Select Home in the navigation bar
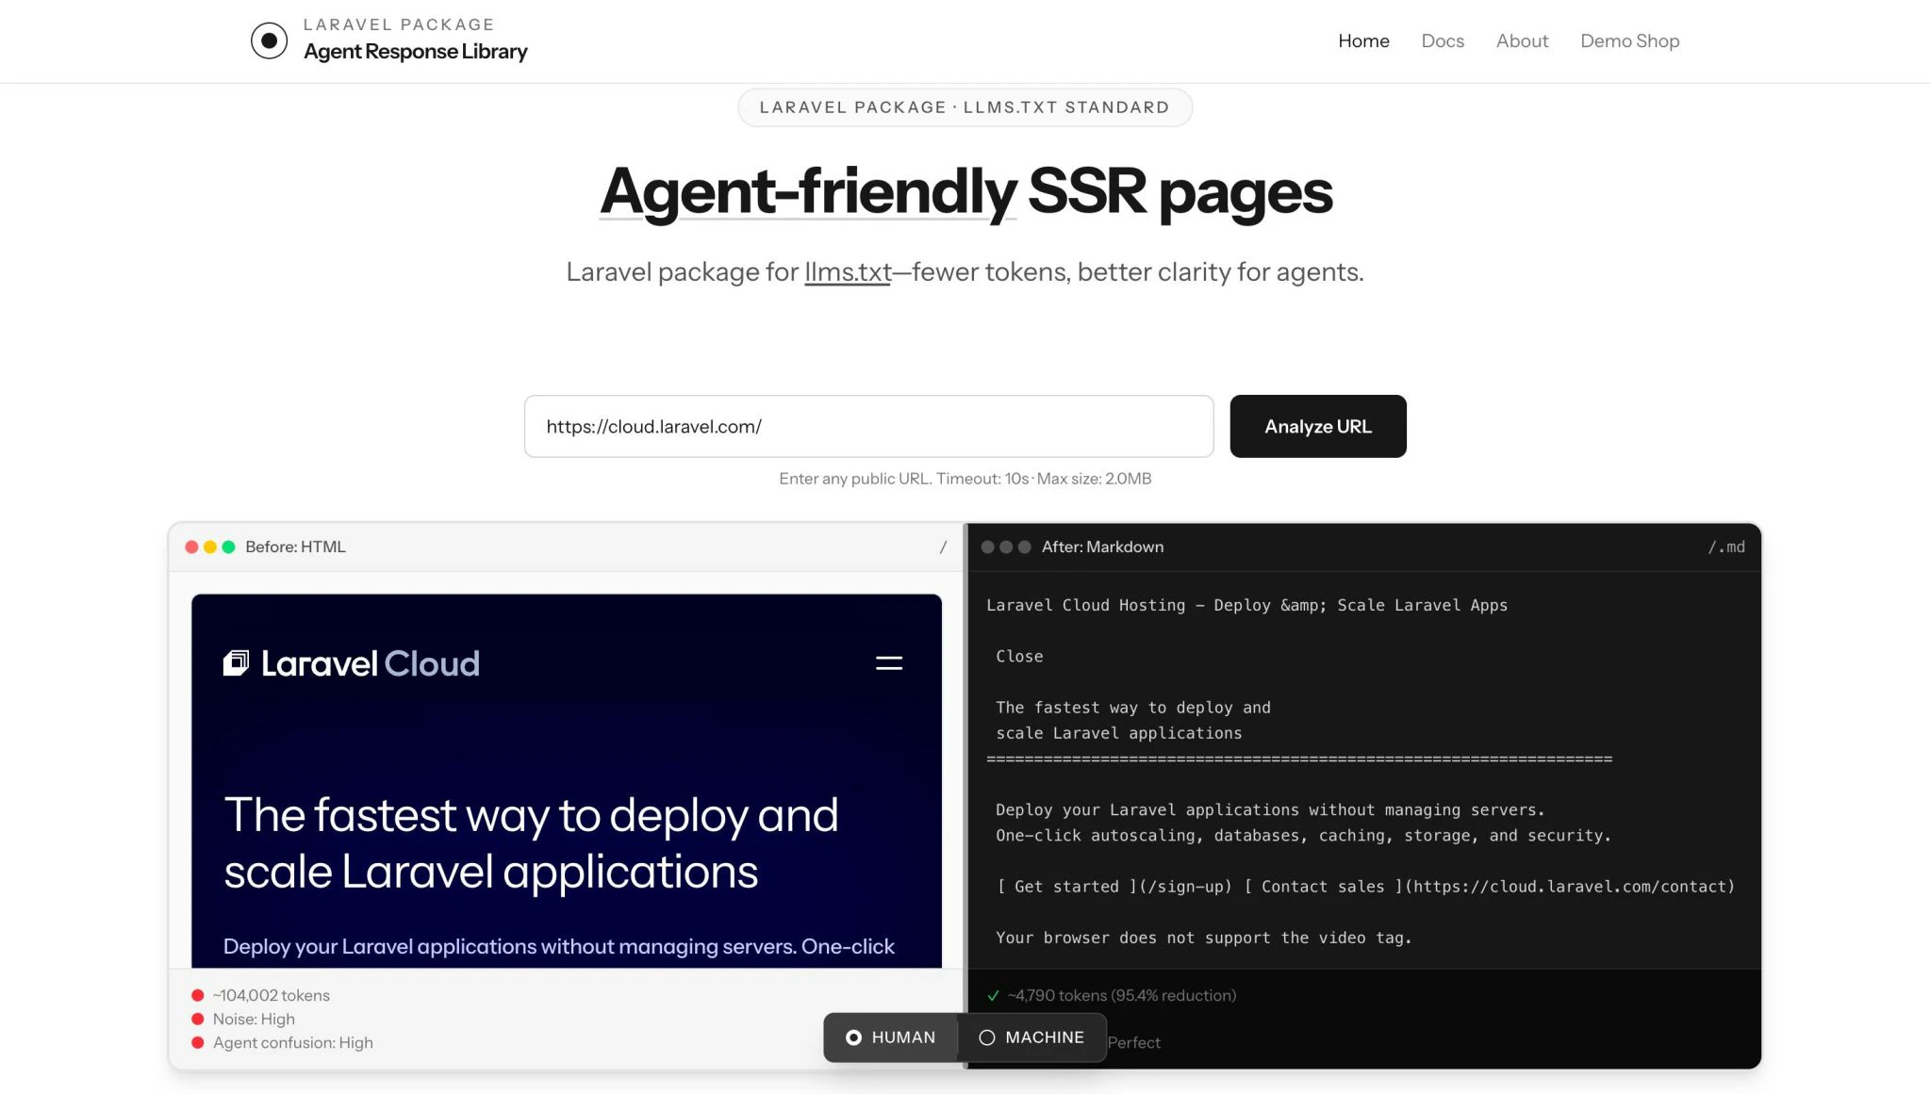The width and height of the screenshot is (1931, 1094). [1363, 41]
